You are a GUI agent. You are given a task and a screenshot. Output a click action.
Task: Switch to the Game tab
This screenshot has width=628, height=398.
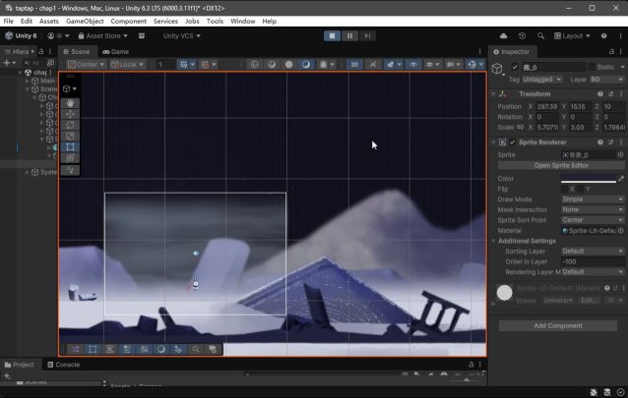coord(116,52)
